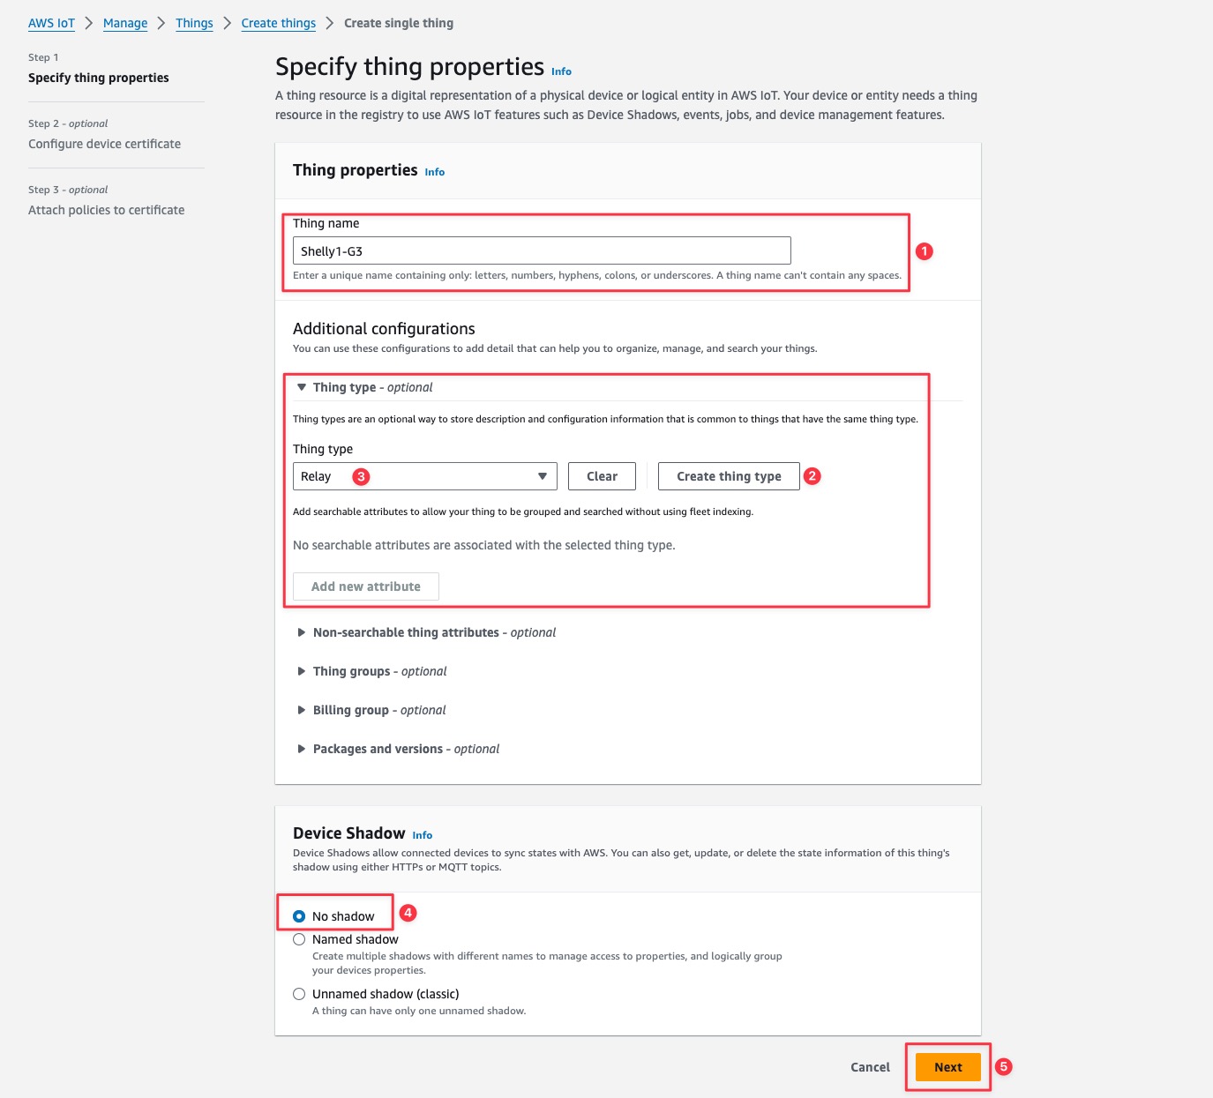Choose the Named shadow option
The width and height of the screenshot is (1213, 1098).
[299, 939]
